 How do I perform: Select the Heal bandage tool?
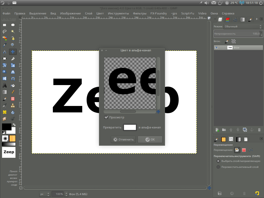click(5, 112)
